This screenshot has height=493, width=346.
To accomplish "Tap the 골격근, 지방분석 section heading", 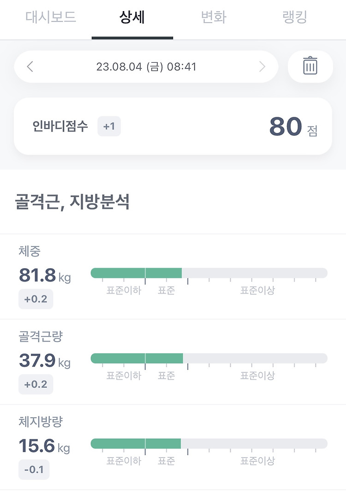I will tap(72, 202).
